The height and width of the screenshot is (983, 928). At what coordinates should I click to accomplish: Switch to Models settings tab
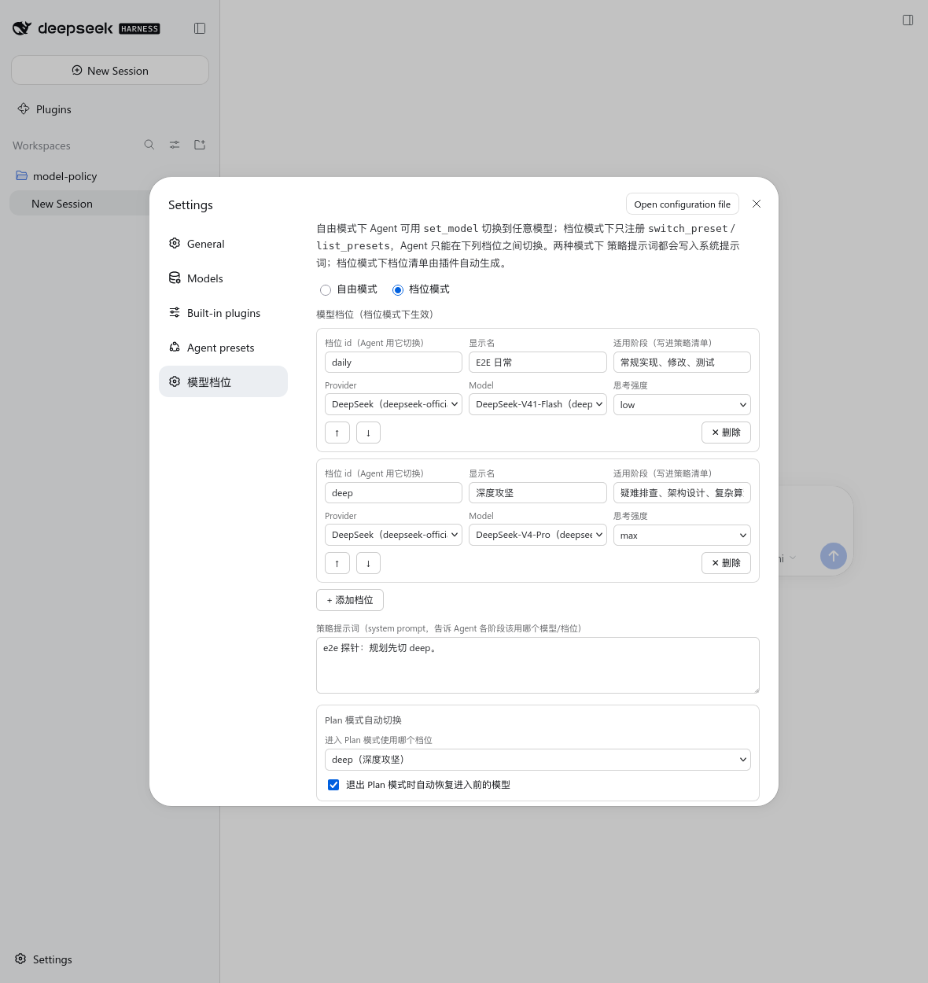pyautogui.click(x=223, y=278)
